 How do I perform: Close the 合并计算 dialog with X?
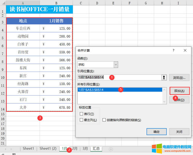pyautogui.click(x=185, y=50)
